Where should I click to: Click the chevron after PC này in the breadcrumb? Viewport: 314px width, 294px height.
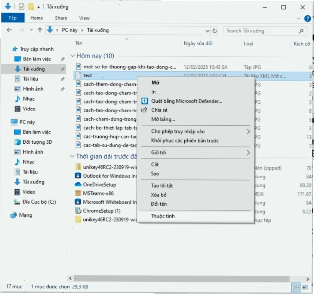(82, 30)
